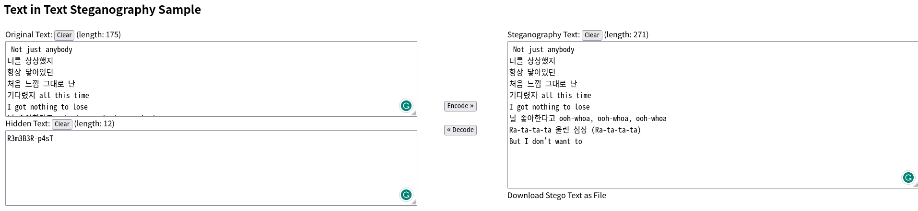This screenshot has height=211, width=918.
Task: Clear the Hidden Text field
Action: tap(62, 124)
